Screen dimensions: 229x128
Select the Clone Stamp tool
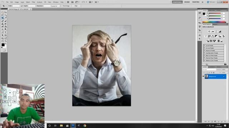pyautogui.click(x=3, y=24)
